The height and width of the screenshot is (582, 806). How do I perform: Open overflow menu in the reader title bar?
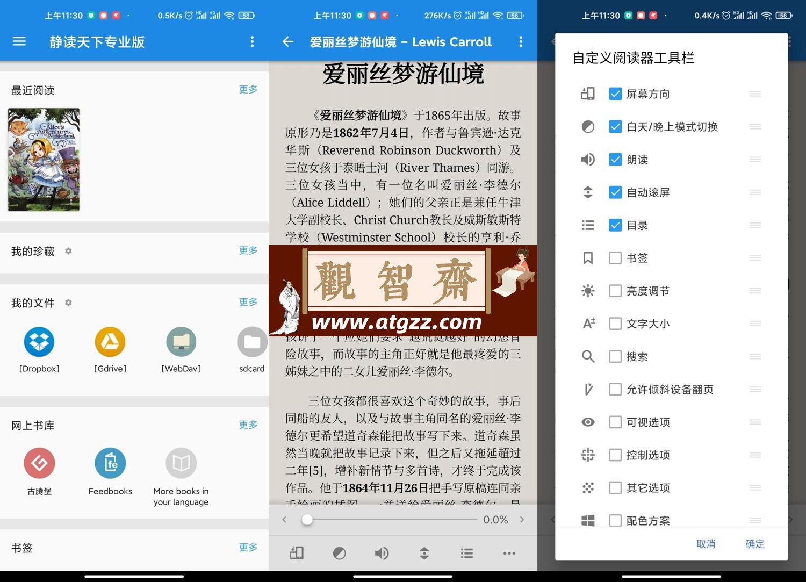521,41
